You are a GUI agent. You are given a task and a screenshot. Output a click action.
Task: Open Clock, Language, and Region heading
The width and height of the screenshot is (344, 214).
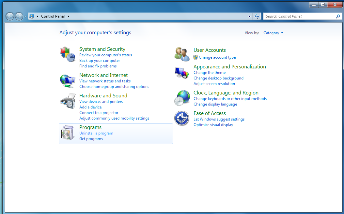[226, 93]
